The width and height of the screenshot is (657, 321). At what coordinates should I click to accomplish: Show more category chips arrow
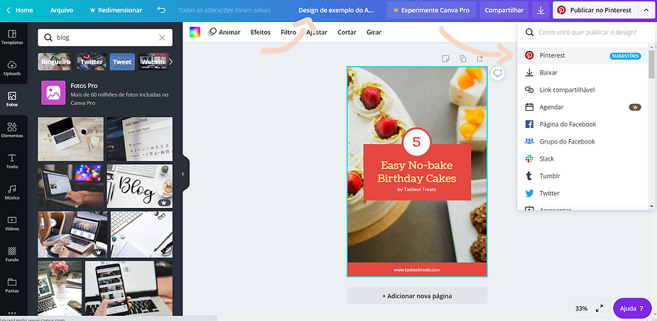click(x=170, y=62)
